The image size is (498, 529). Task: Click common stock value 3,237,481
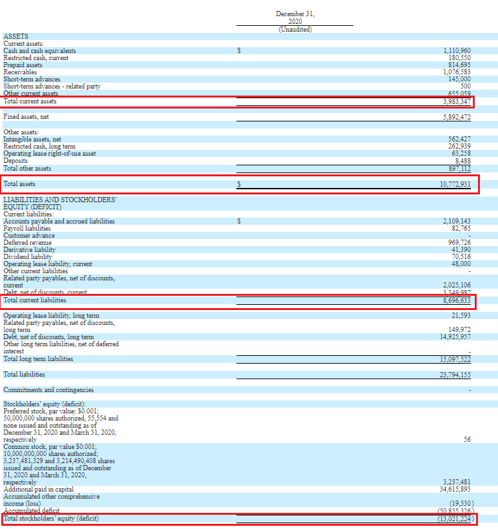tap(457, 482)
